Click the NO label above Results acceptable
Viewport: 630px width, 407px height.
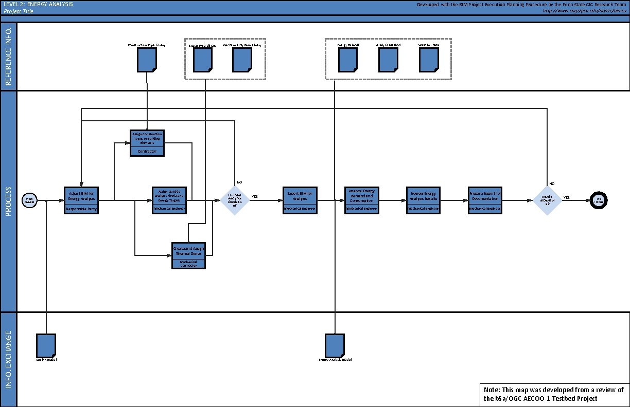(x=552, y=183)
